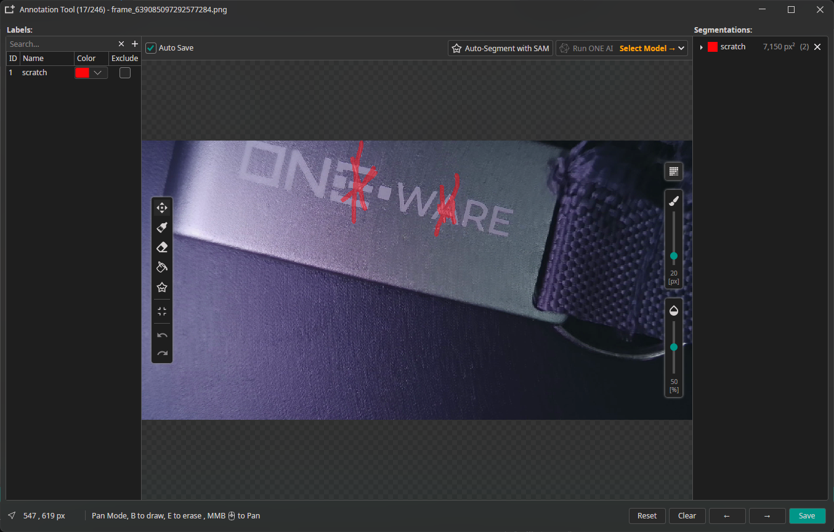Click the opacity droplet icon

coord(673,310)
